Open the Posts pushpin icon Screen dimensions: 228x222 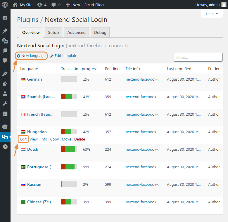click(5, 31)
